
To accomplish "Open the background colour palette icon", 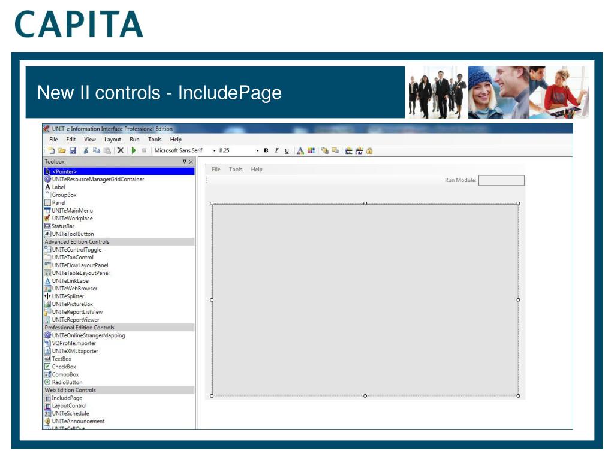I will pyautogui.click(x=311, y=150).
